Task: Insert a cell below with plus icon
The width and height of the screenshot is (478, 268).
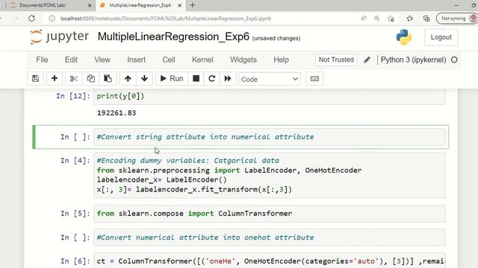Action: pos(55,79)
